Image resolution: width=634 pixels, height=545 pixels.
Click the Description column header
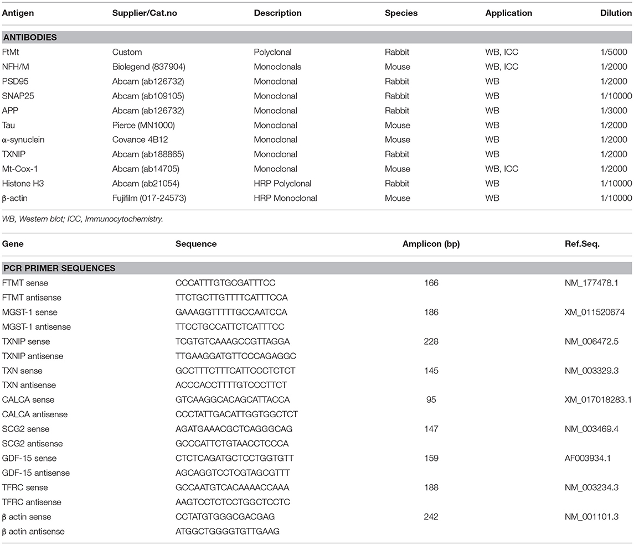(277, 13)
